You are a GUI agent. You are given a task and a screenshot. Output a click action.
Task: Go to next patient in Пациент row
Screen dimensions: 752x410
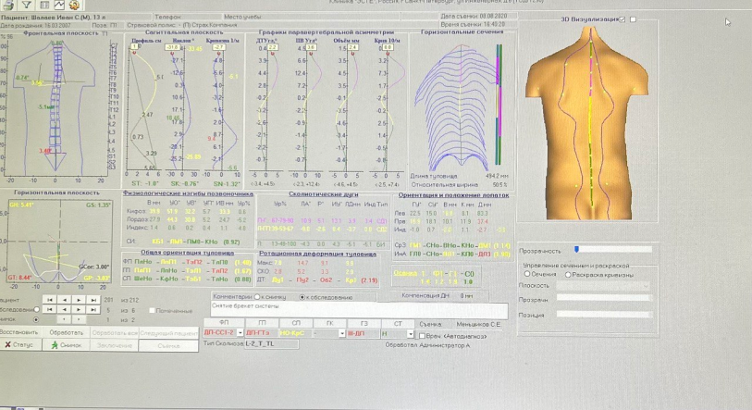79,300
